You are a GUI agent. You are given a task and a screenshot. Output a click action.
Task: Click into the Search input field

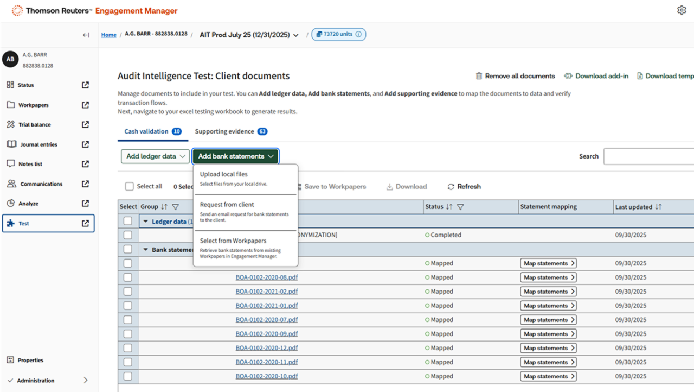[648, 156]
